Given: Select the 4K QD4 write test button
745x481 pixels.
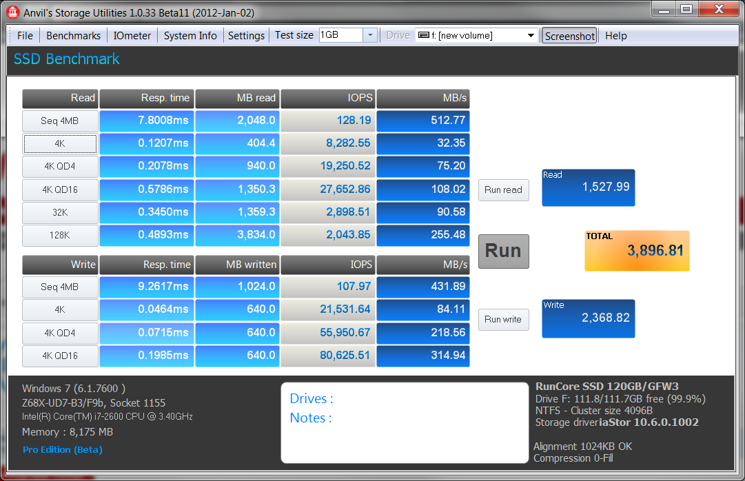Looking at the screenshot, I should (x=59, y=334).
